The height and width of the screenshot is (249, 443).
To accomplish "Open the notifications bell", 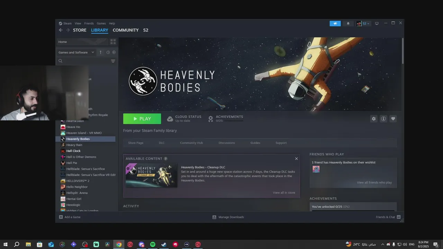I will click(x=348, y=24).
